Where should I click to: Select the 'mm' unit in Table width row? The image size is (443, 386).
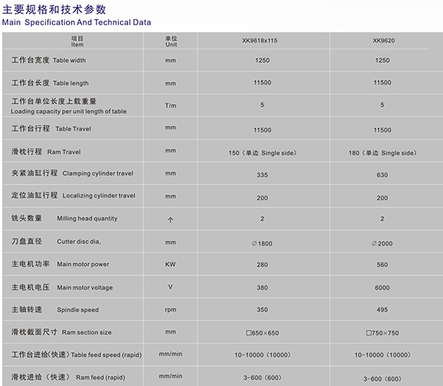pyautogui.click(x=171, y=61)
